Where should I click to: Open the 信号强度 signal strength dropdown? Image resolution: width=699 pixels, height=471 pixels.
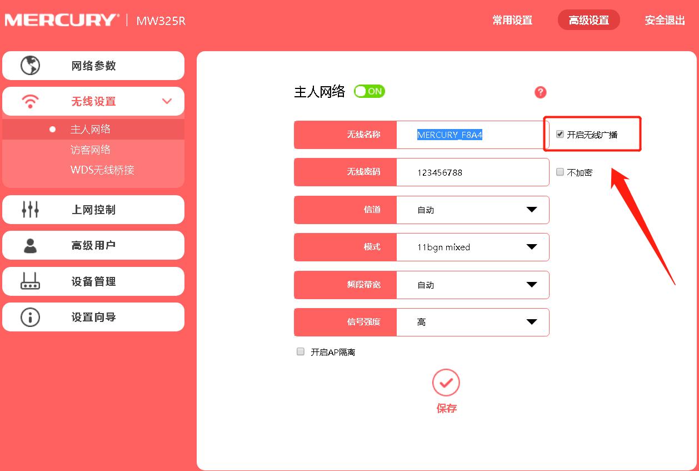point(532,322)
